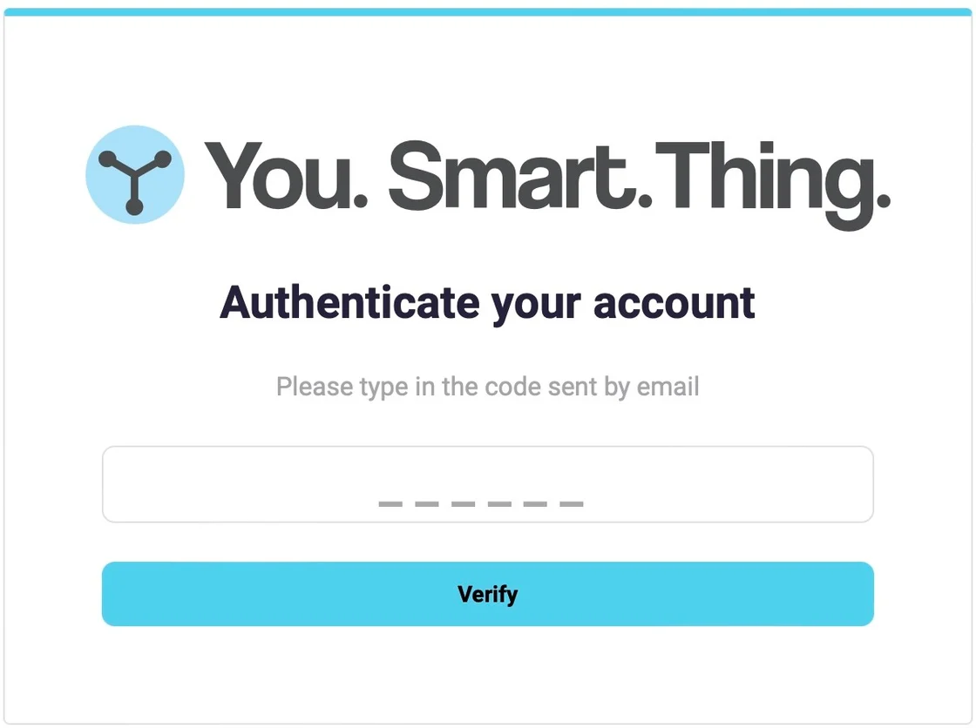
Task: Click the circular blue Y-shaped logo icon
Action: click(135, 175)
